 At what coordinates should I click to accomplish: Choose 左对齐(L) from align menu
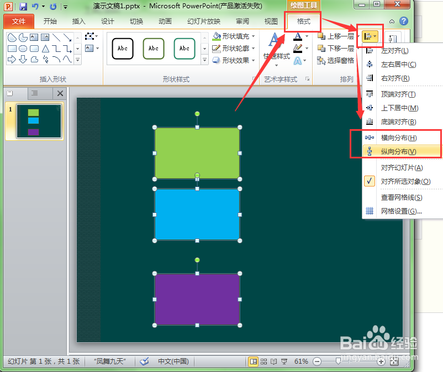coord(402,51)
